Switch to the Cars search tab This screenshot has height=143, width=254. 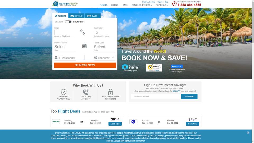[93, 16]
